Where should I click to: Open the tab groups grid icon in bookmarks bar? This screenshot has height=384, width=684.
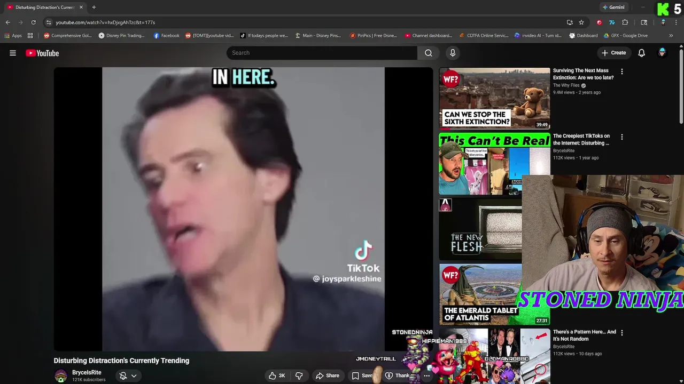30,36
